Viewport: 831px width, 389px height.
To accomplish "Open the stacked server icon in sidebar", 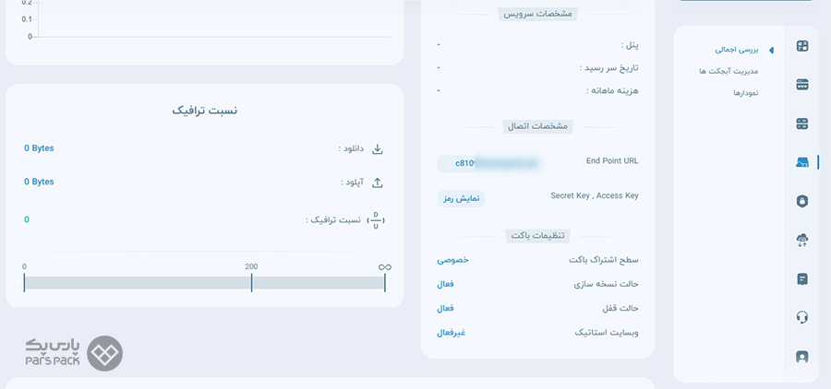I will (x=802, y=124).
